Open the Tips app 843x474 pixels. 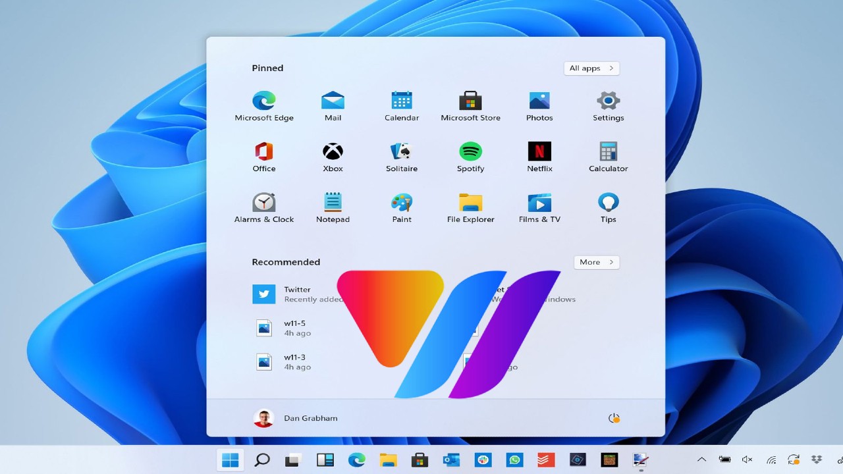(608, 208)
